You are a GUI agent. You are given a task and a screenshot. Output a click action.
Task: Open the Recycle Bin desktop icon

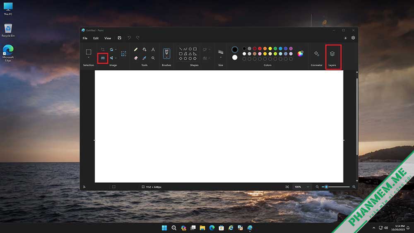pyautogui.click(x=8, y=30)
